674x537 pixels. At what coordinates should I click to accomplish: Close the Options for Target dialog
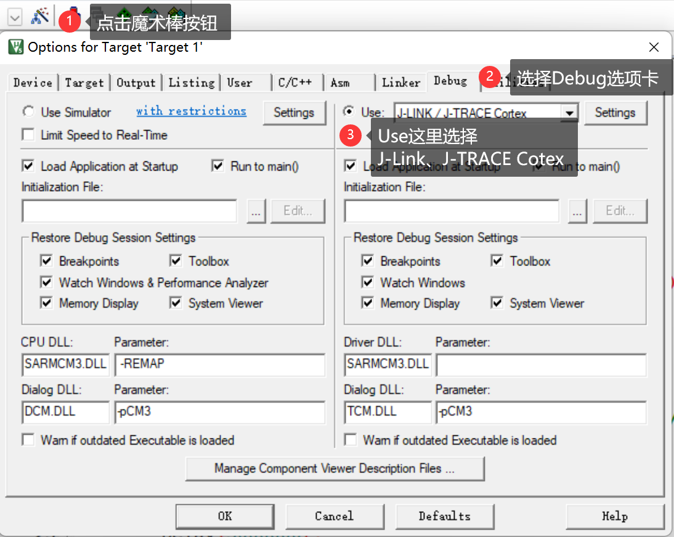(x=654, y=47)
